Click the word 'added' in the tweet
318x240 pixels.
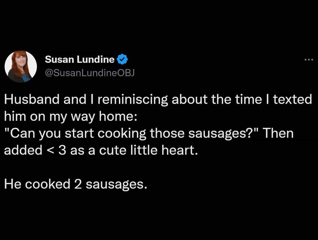click(23, 150)
